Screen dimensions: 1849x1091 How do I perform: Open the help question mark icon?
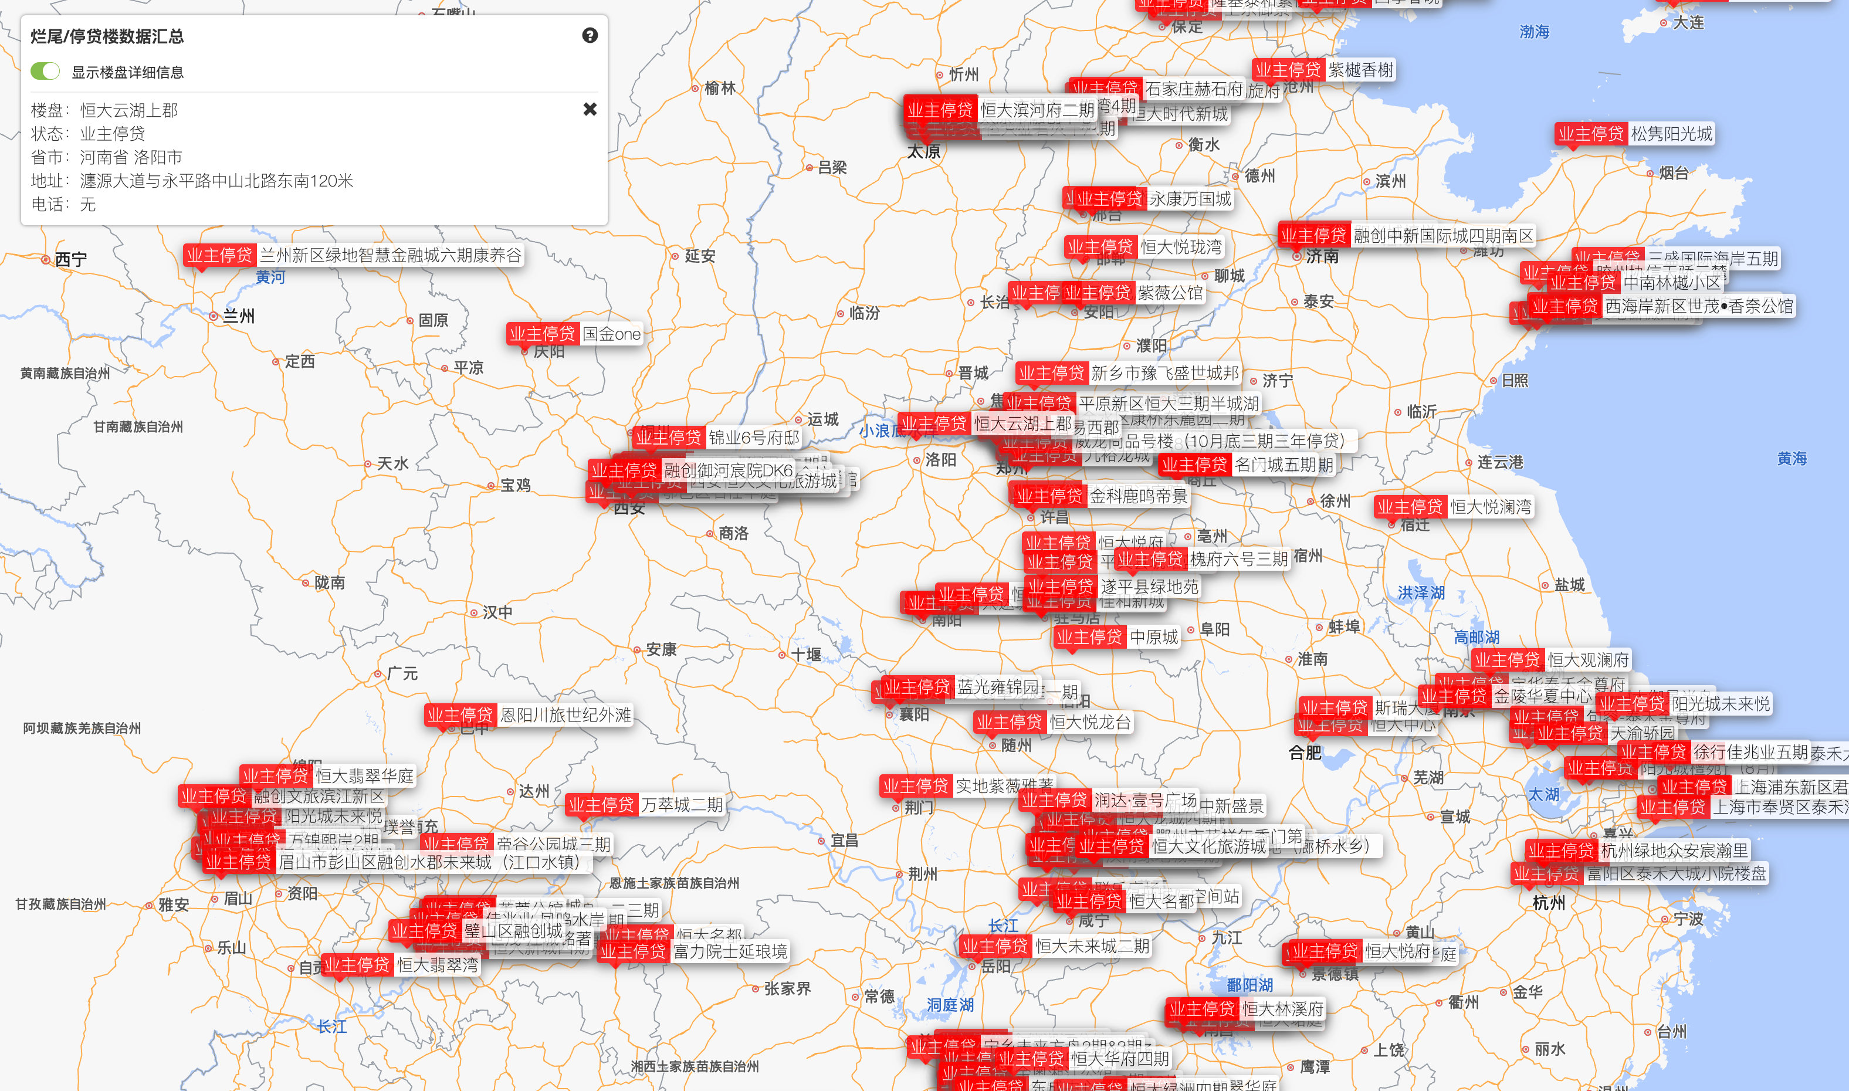(x=590, y=35)
